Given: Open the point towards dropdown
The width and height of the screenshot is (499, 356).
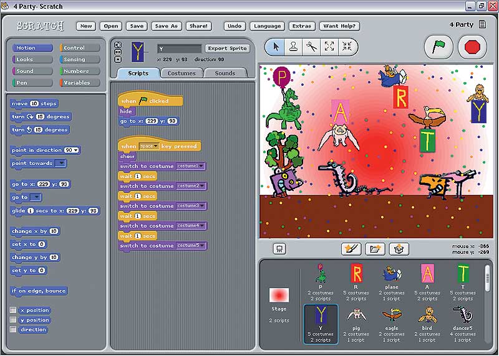Looking at the screenshot, I should pos(61,163).
